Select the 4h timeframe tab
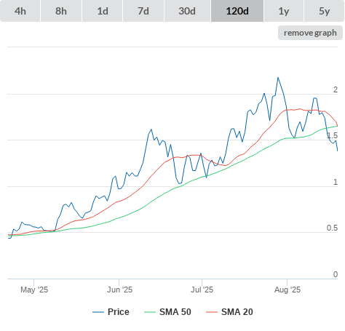Viewport: 345px width, 331px height. pyautogui.click(x=20, y=11)
